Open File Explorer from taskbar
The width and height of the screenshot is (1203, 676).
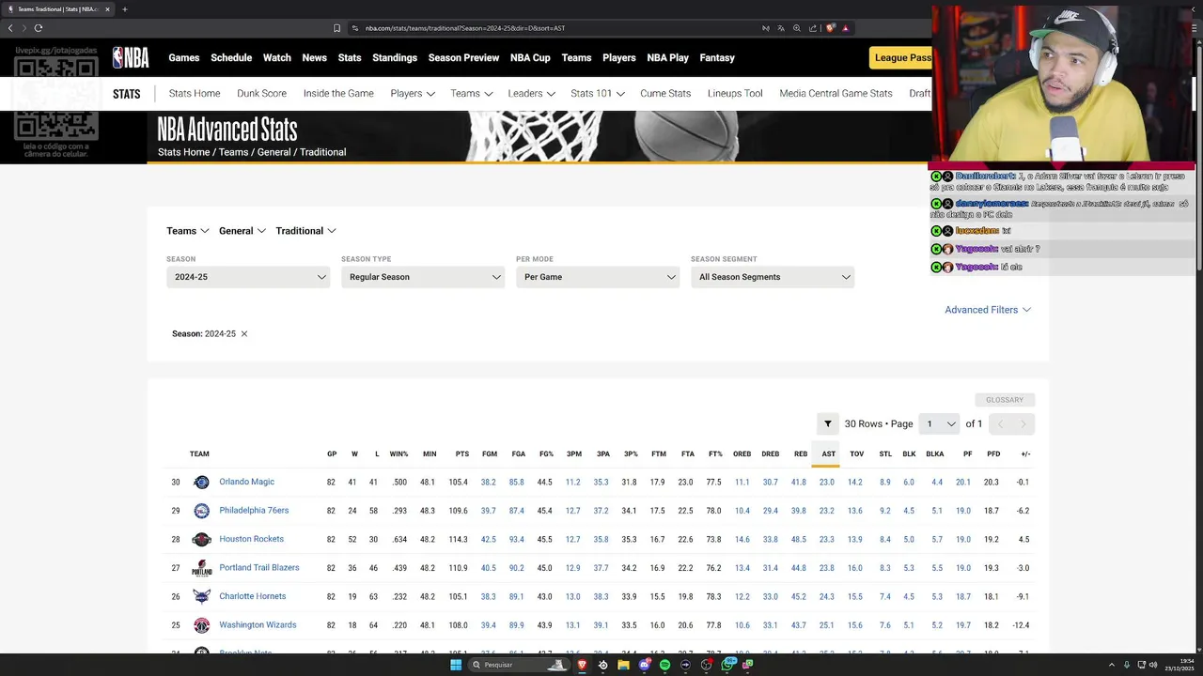tap(623, 665)
